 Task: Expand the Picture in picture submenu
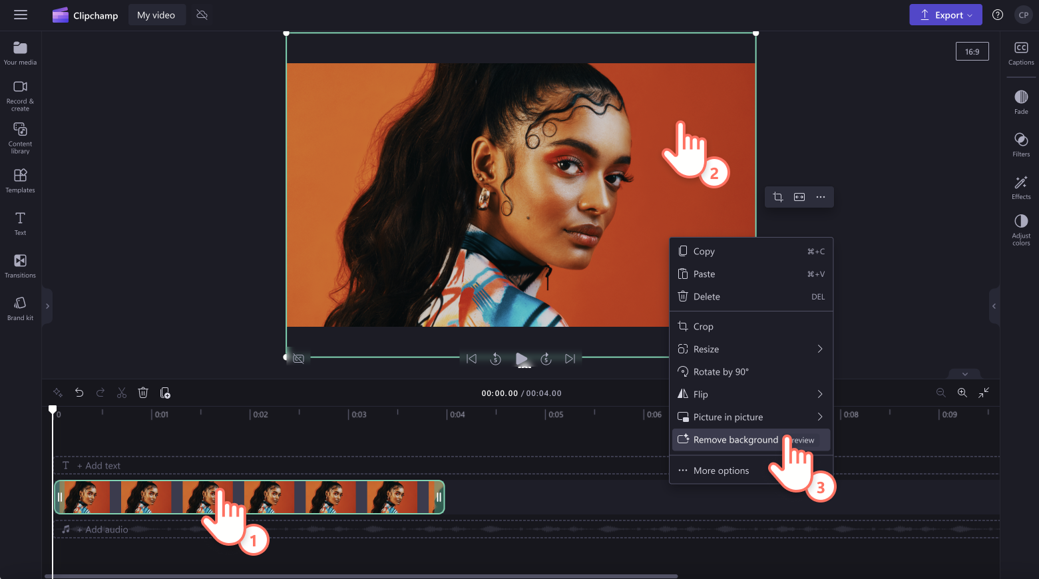coord(751,417)
